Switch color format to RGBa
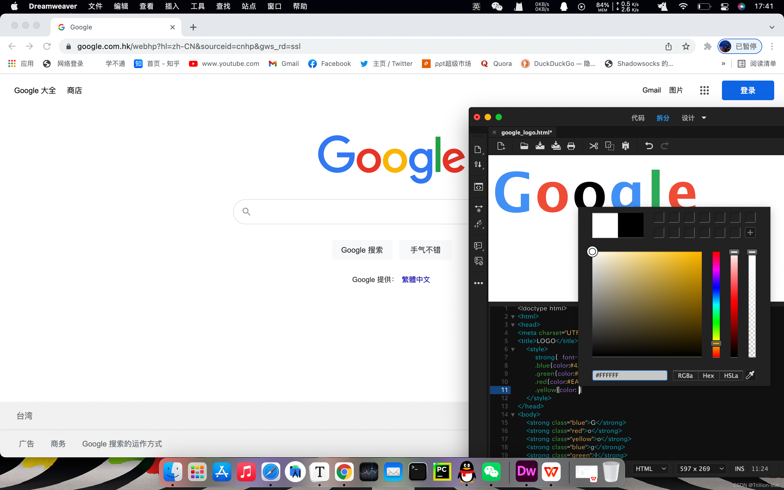Viewport: 784px width, 490px height. (x=685, y=376)
